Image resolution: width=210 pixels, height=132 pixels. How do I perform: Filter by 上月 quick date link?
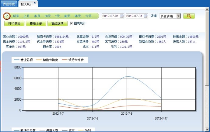click(x=27, y=16)
